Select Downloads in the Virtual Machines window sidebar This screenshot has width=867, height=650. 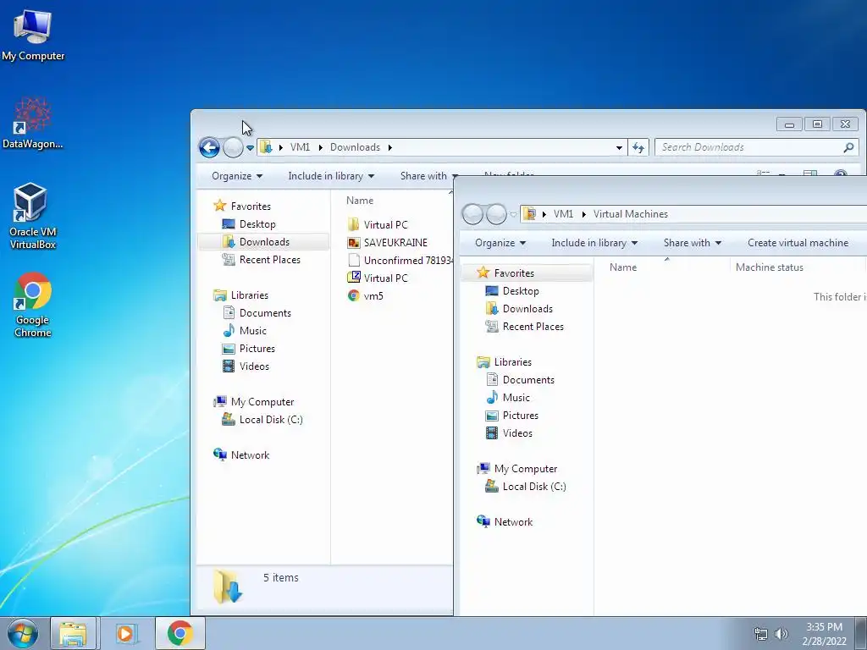point(527,309)
